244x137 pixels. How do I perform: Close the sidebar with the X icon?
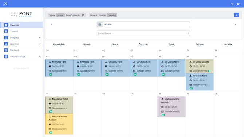tap(5, 4)
